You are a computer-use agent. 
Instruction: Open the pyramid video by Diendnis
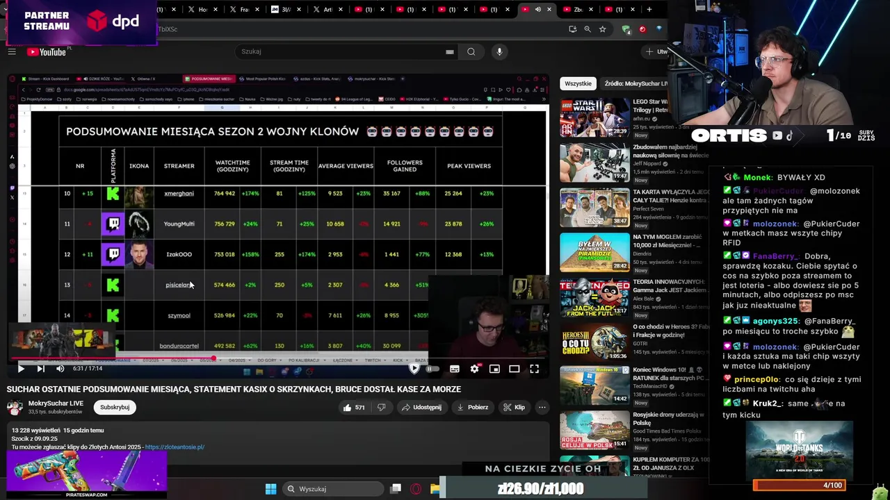594,252
